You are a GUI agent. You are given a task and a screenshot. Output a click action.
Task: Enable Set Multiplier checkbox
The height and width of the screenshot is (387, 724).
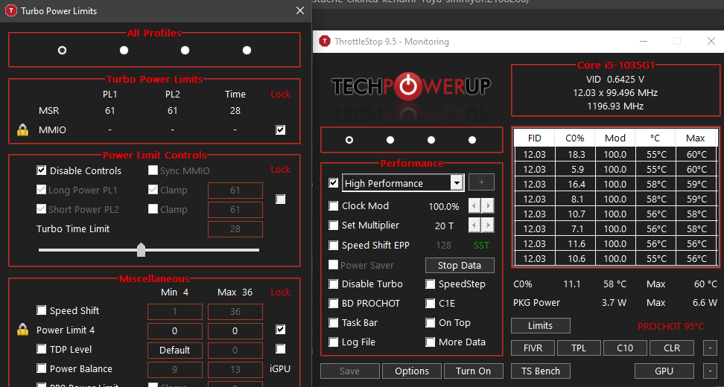tap(334, 226)
